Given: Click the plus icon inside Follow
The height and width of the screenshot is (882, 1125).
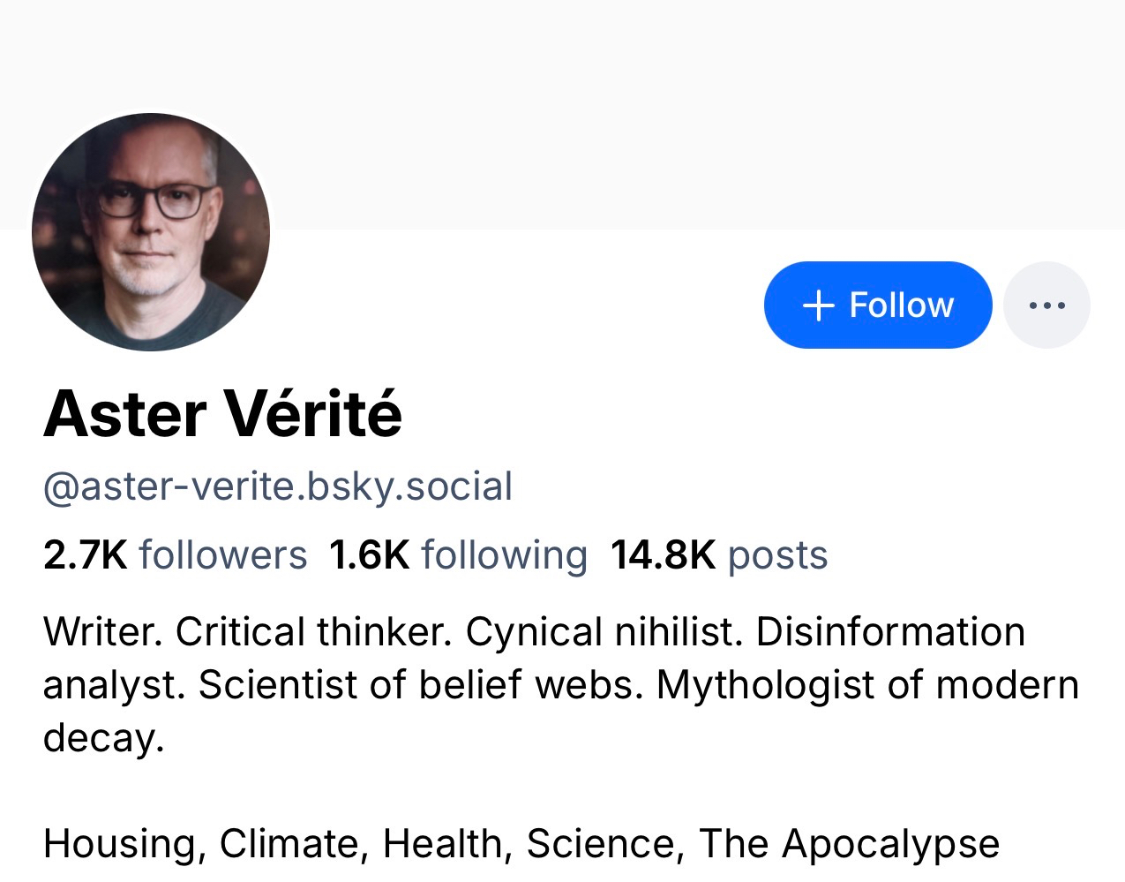Looking at the screenshot, I should click(x=818, y=305).
